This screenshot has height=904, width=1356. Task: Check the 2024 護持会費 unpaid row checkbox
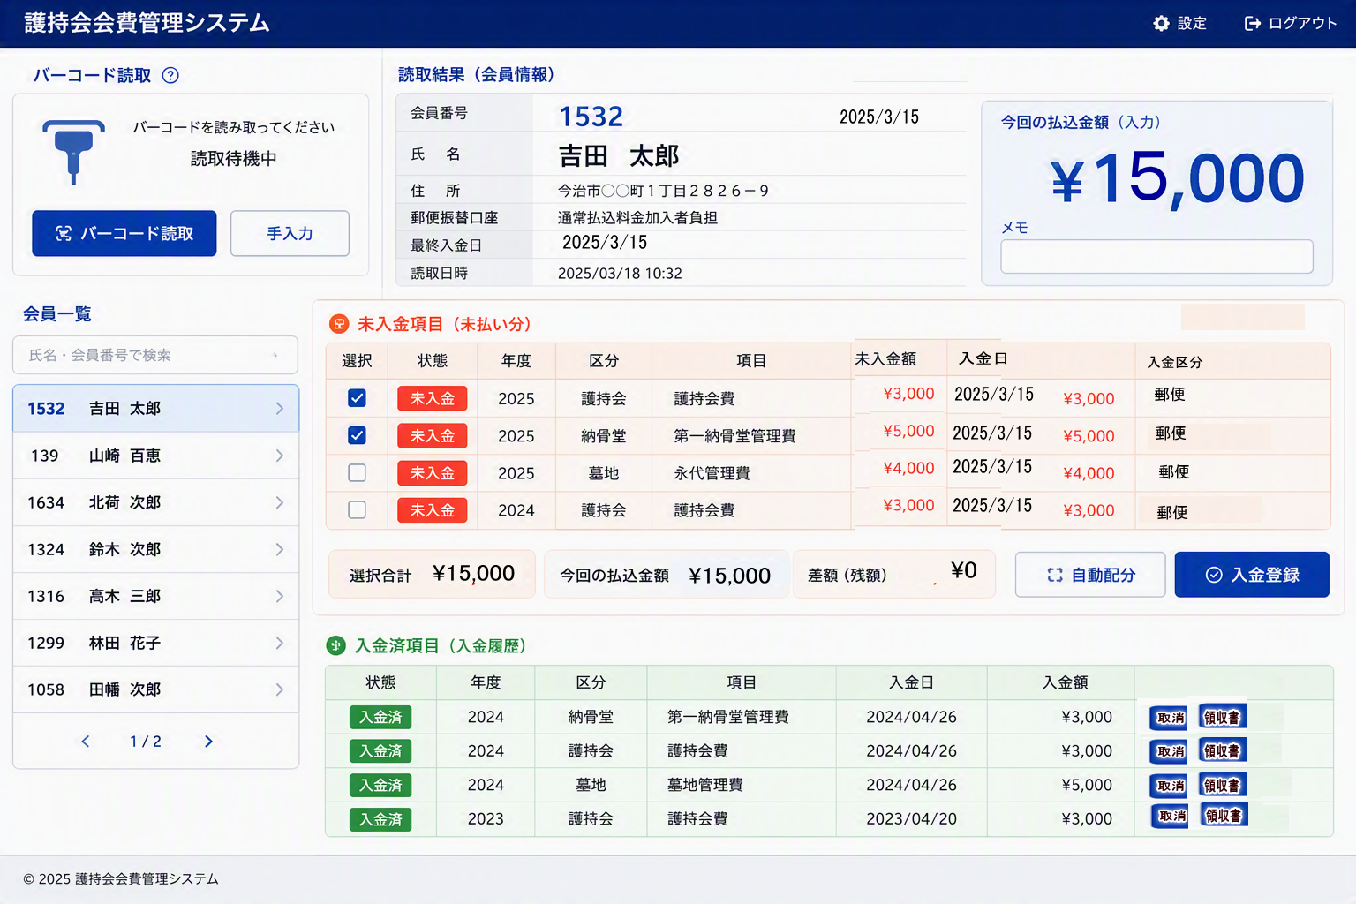pyautogui.click(x=357, y=509)
